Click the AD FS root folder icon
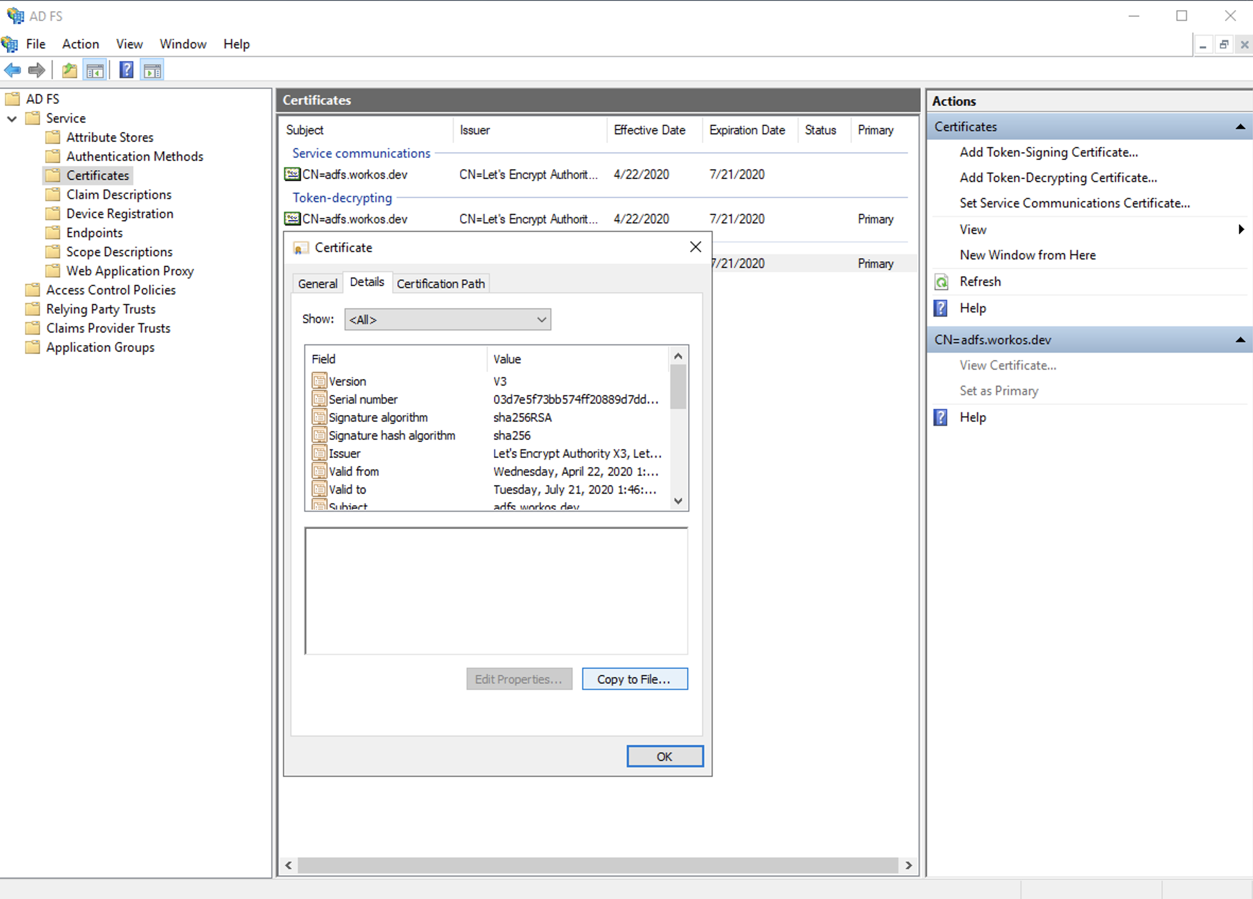 coord(13,99)
